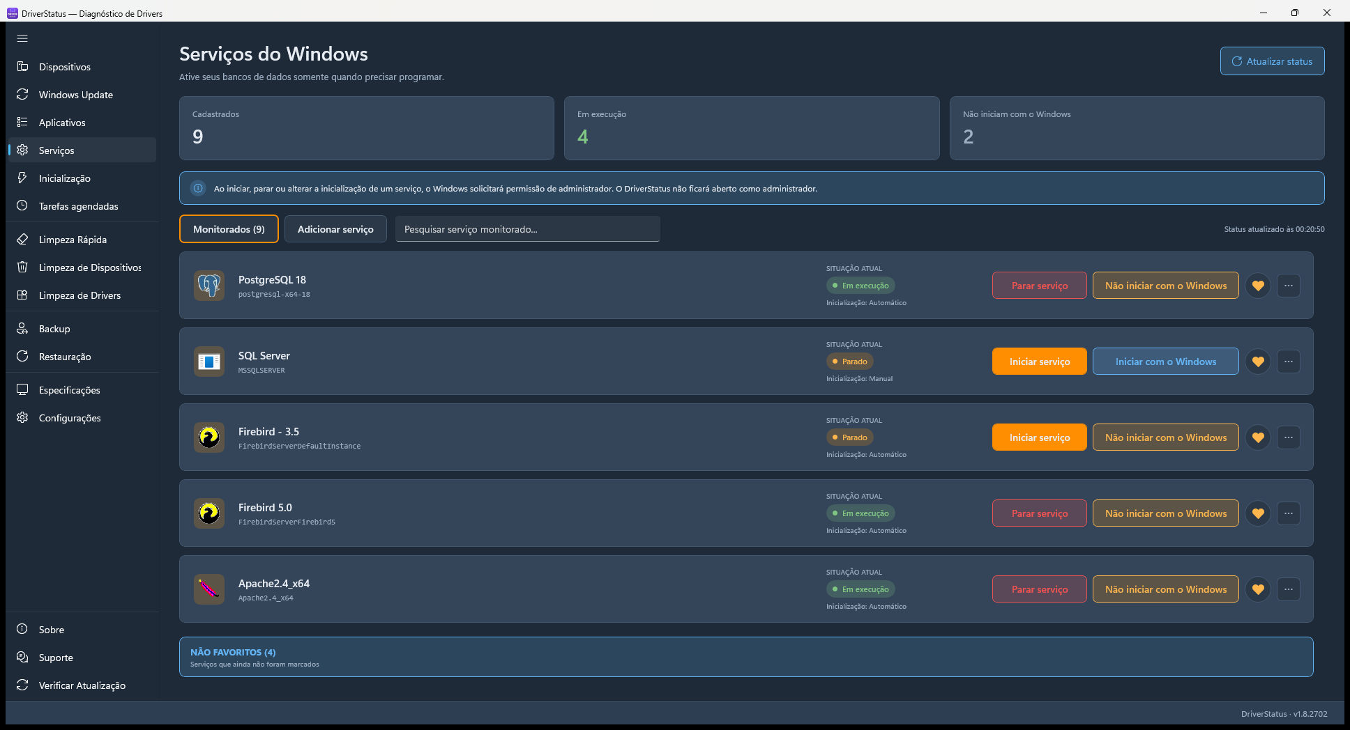This screenshot has height=730, width=1350.
Task: Select the Monitorados (9) tab
Action: [229, 229]
